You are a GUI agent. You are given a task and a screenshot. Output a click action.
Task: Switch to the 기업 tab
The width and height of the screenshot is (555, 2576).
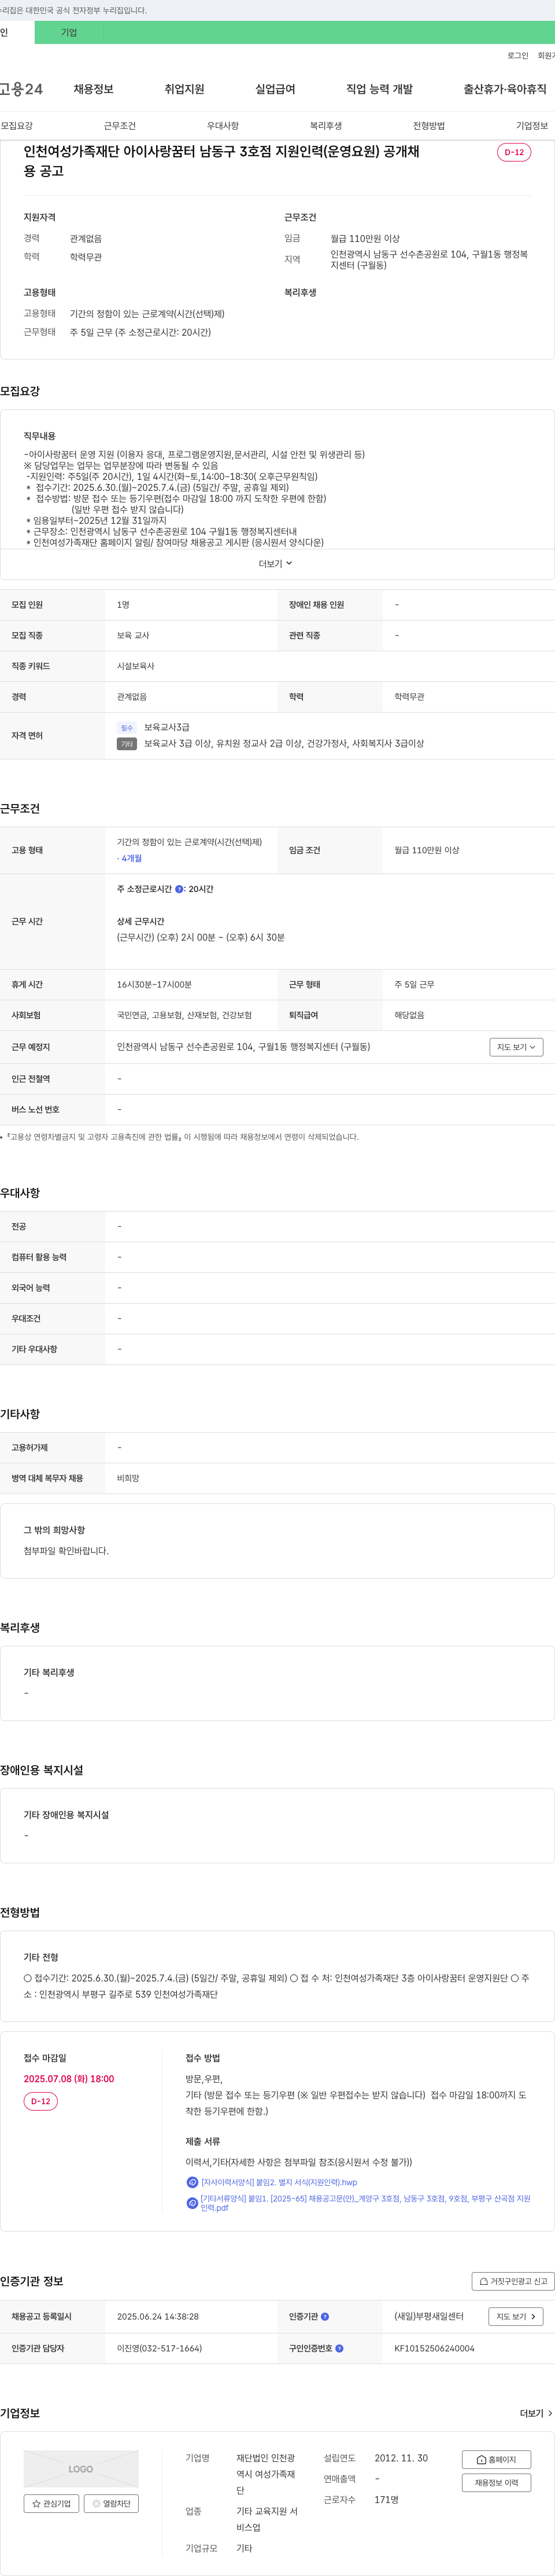point(69,32)
